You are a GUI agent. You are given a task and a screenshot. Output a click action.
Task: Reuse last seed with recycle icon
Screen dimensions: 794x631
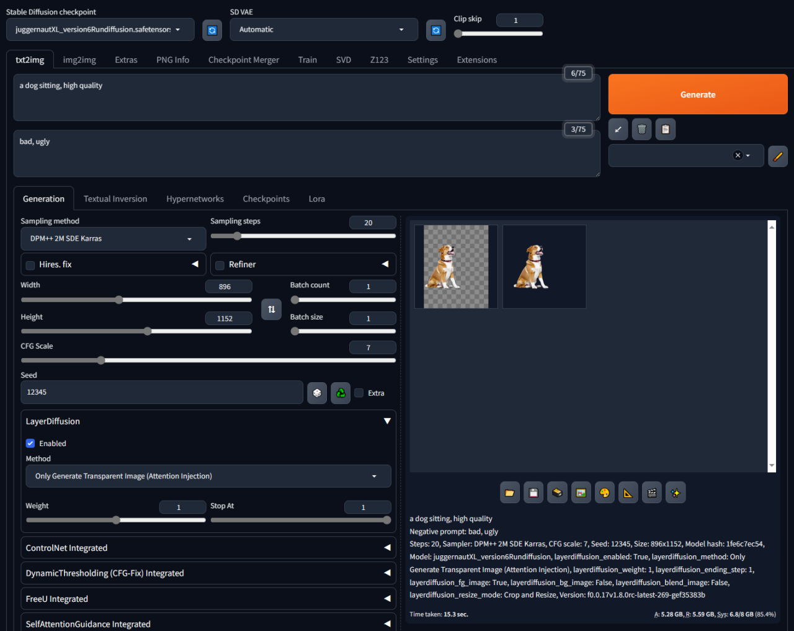click(x=341, y=393)
